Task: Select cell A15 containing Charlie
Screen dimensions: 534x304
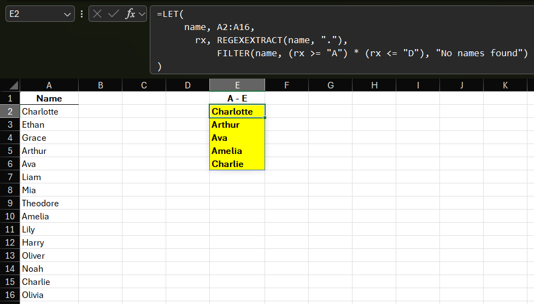Action: coord(49,282)
